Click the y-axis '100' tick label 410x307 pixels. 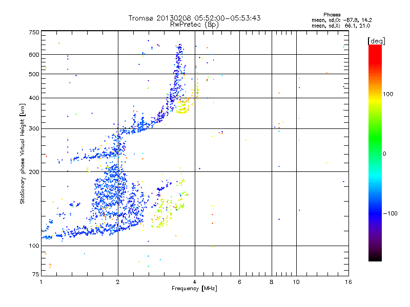pyautogui.click(x=34, y=246)
